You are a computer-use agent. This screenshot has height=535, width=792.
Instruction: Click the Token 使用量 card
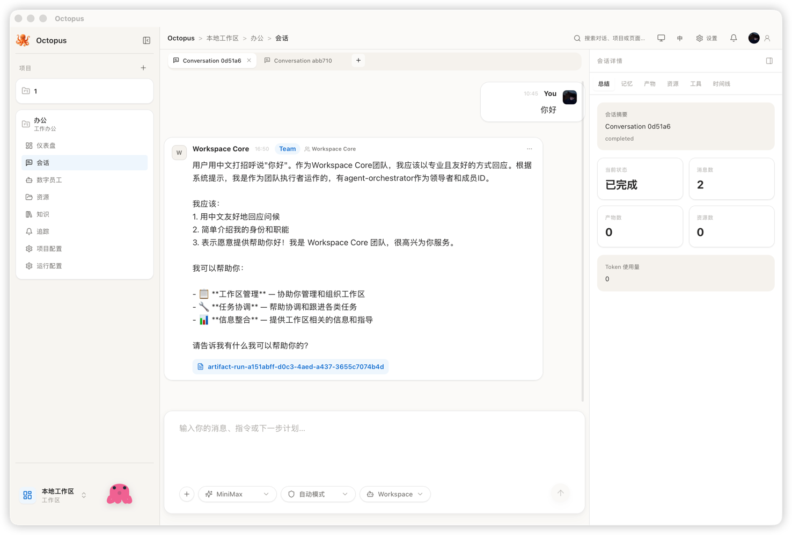(686, 273)
